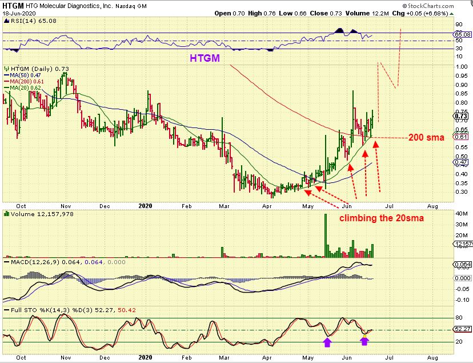Image resolution: width=473 pixels, height=363 pixels.
Task: Click the 0.47 blue MA(50) price axis tag
Action: [460, 162]
